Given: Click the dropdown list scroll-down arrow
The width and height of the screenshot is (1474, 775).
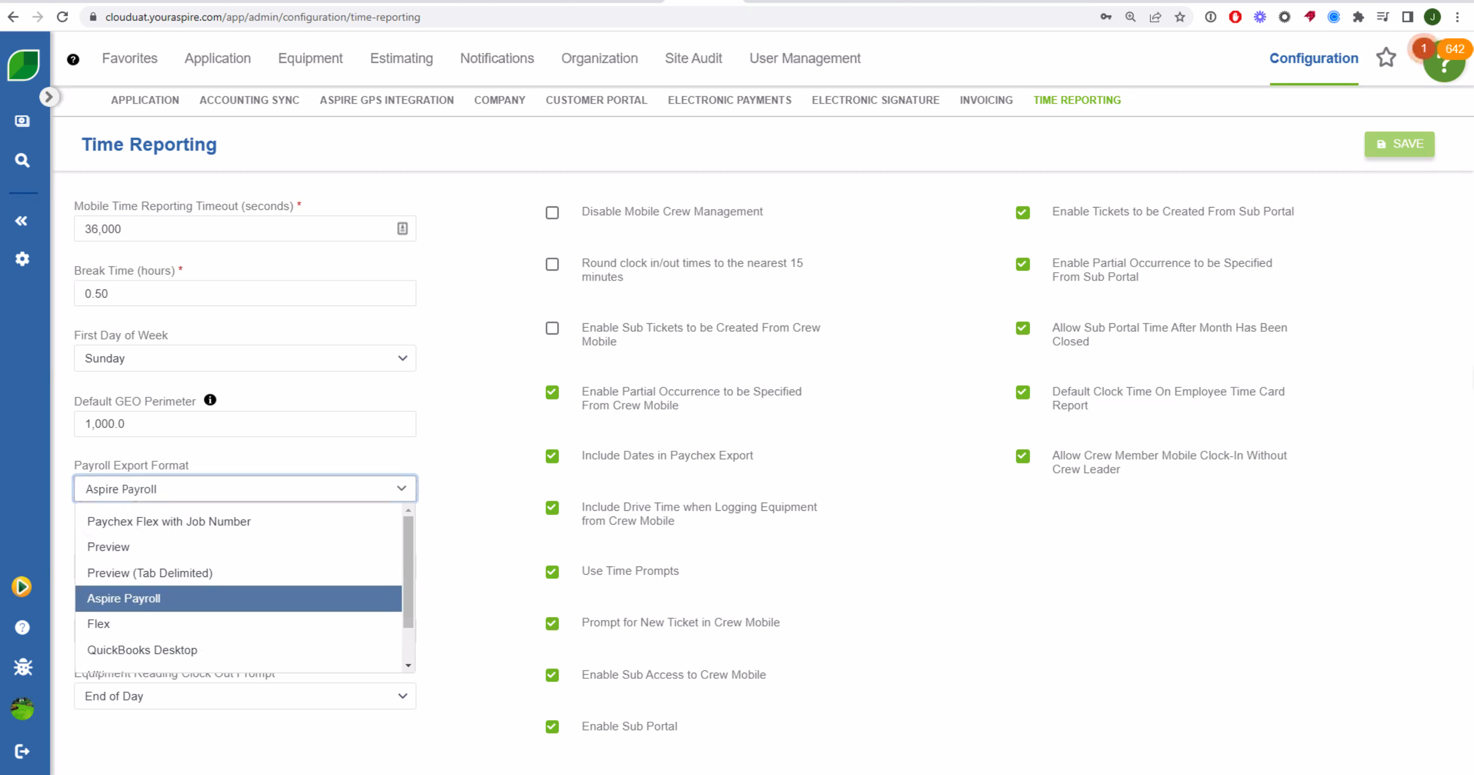Looking at the screenshot, I should pos(408,665).
